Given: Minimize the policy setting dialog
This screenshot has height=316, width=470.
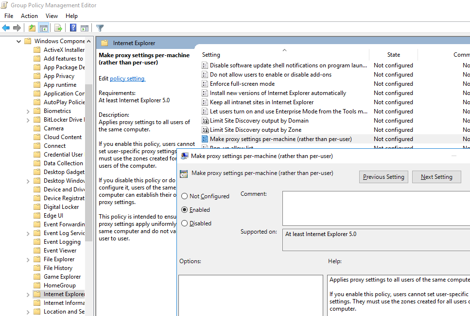Looking at the screenshot, I should 454,156.
